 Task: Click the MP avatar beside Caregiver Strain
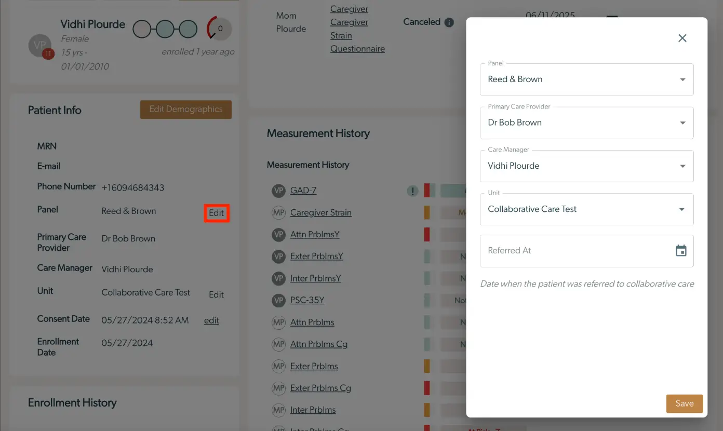coord(279,212)
